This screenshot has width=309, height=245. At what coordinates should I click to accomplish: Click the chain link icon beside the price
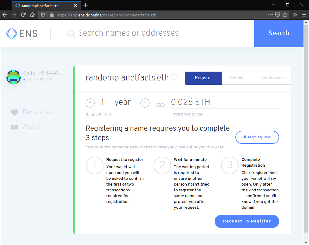pos(160,105)
